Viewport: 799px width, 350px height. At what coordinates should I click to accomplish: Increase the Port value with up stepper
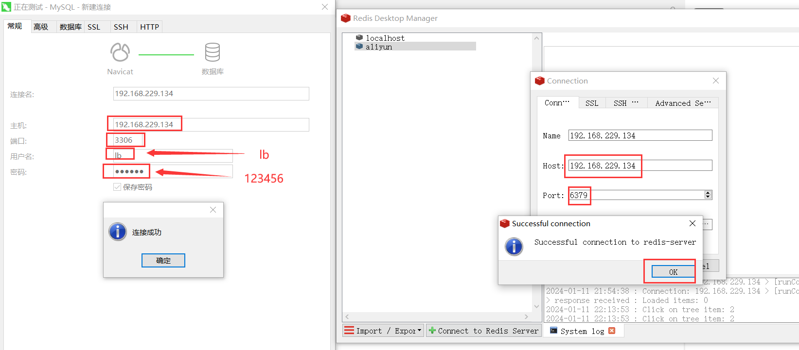click(x=708, y=193)
